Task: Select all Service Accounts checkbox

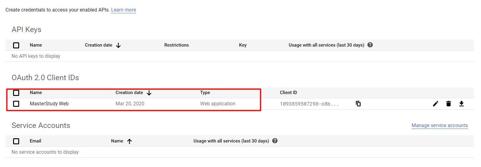Action: pos(16,141)
